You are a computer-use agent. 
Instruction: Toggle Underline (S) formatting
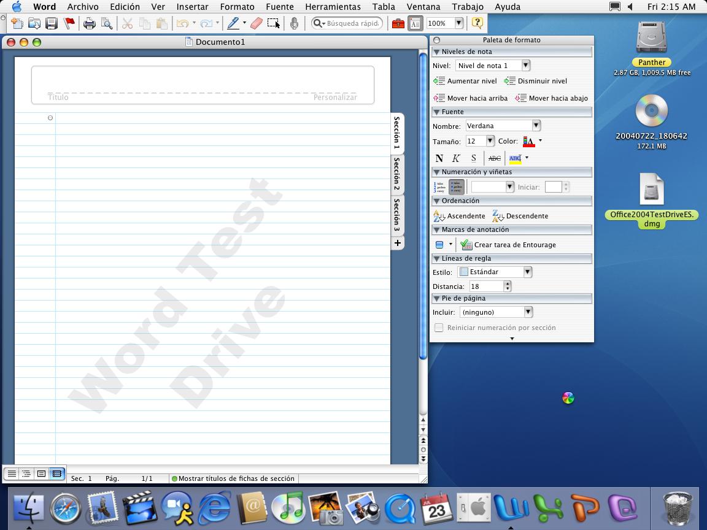tap(473, 158)
